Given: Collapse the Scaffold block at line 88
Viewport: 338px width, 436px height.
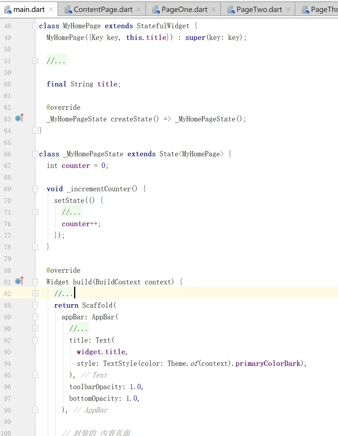Looking at the screenshot, I should 35,305.
